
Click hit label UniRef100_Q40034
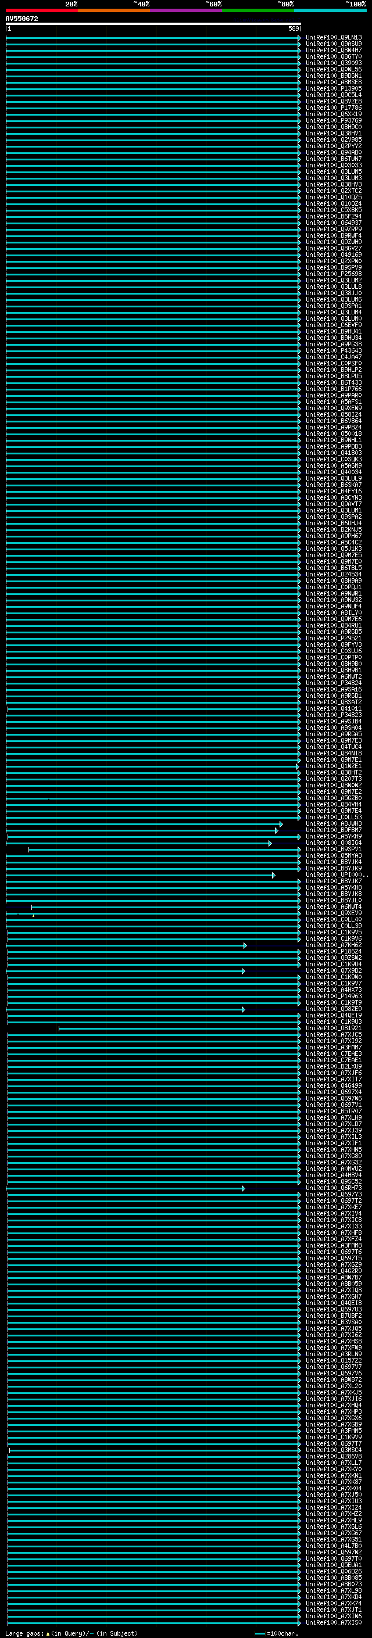[x=334, y=472]
